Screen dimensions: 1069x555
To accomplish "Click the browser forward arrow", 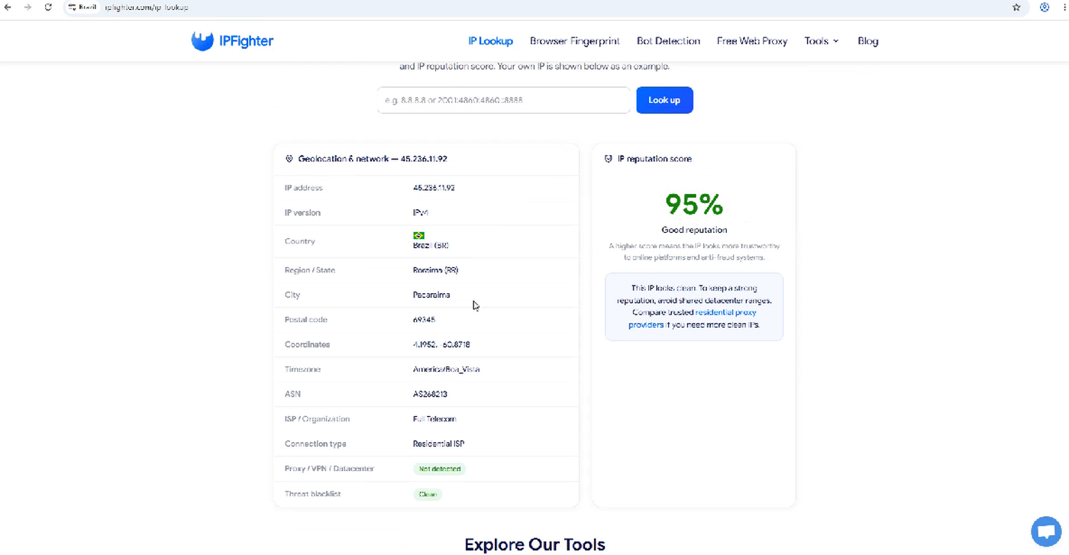I will coord(28,8).
